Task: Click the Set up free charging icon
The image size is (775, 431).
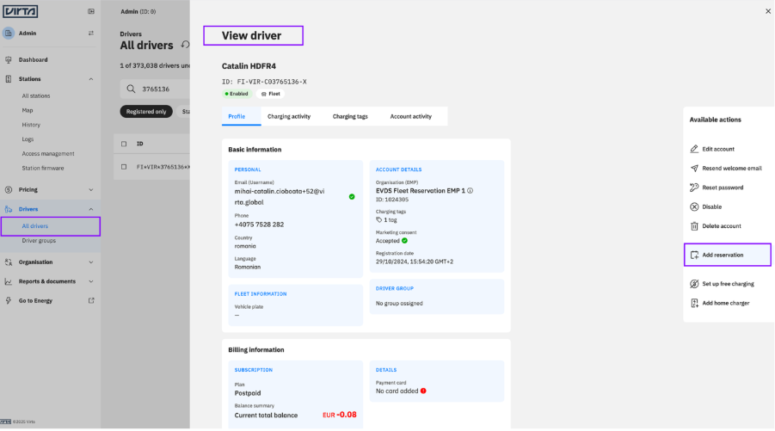Action: click(694, 284)
